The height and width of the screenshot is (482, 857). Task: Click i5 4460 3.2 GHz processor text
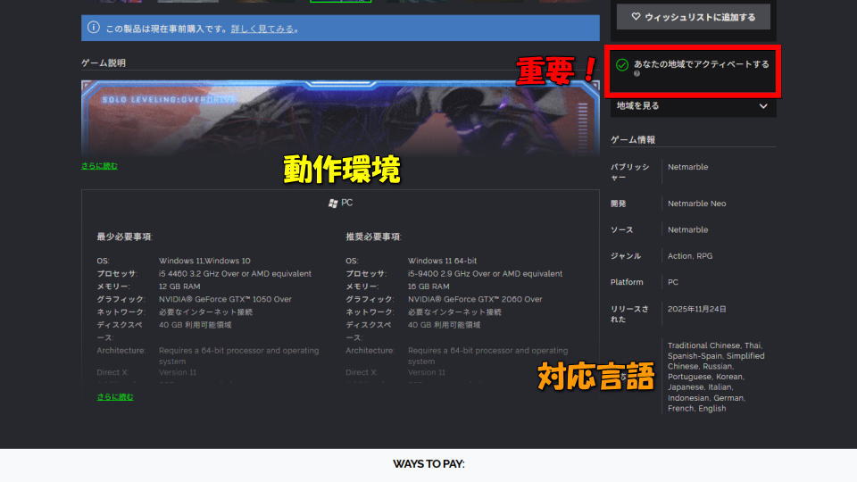coord(235,274)
